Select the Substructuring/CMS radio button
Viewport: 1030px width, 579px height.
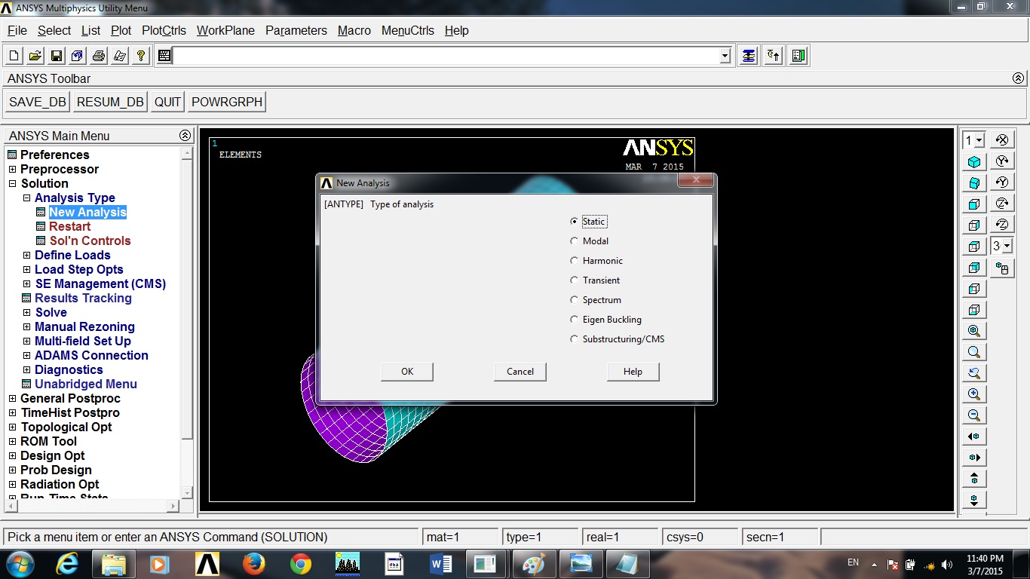[575, 339]
